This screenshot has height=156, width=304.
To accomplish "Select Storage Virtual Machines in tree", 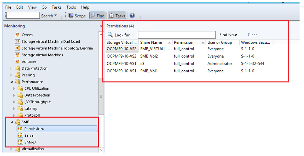I will click(x=42, y=55).
